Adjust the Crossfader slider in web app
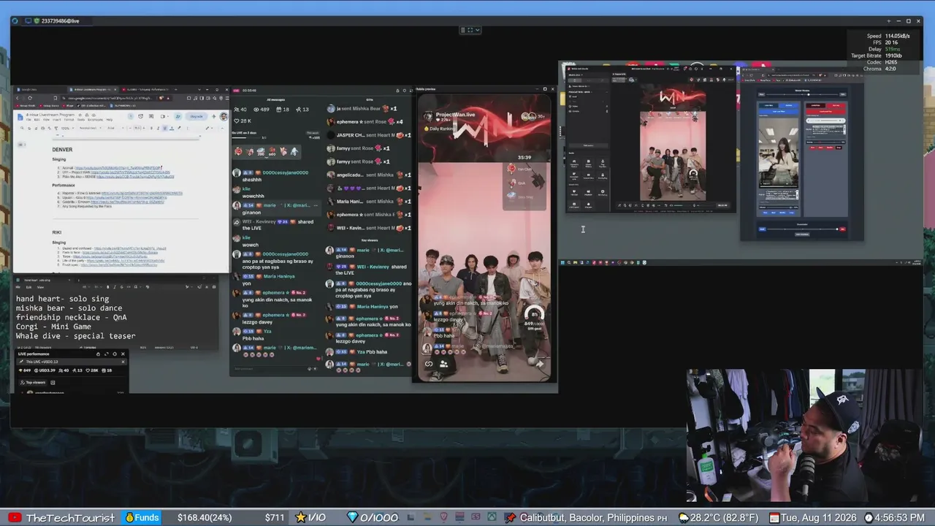Image resolution: width=935 pixels, height=526 pixels. (802, 229)
